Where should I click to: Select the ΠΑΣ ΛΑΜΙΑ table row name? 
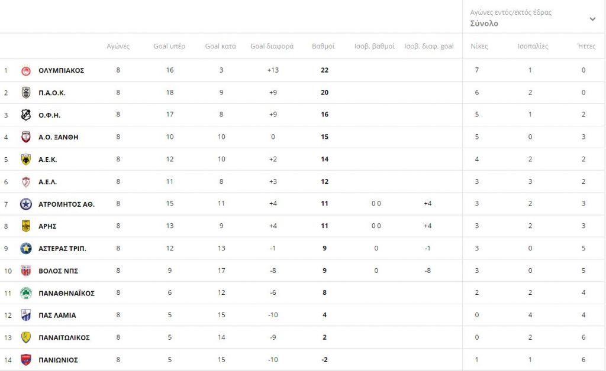click(57, 315)
